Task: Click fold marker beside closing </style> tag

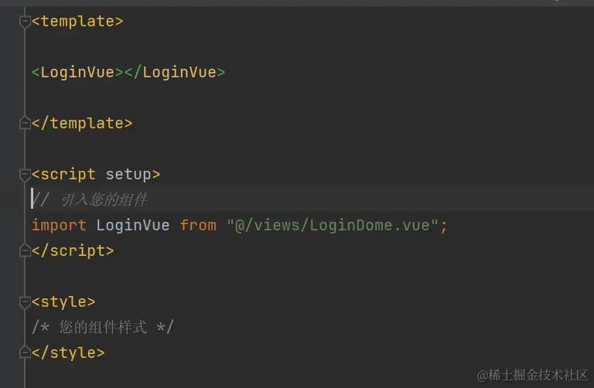Action: 26,352
